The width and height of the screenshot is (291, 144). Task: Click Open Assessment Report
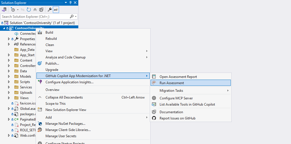(x=191, y=77)
